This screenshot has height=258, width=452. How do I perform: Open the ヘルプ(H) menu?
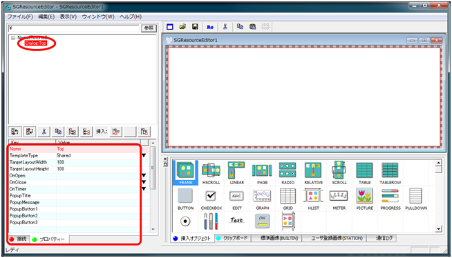(x=131, y=17)
